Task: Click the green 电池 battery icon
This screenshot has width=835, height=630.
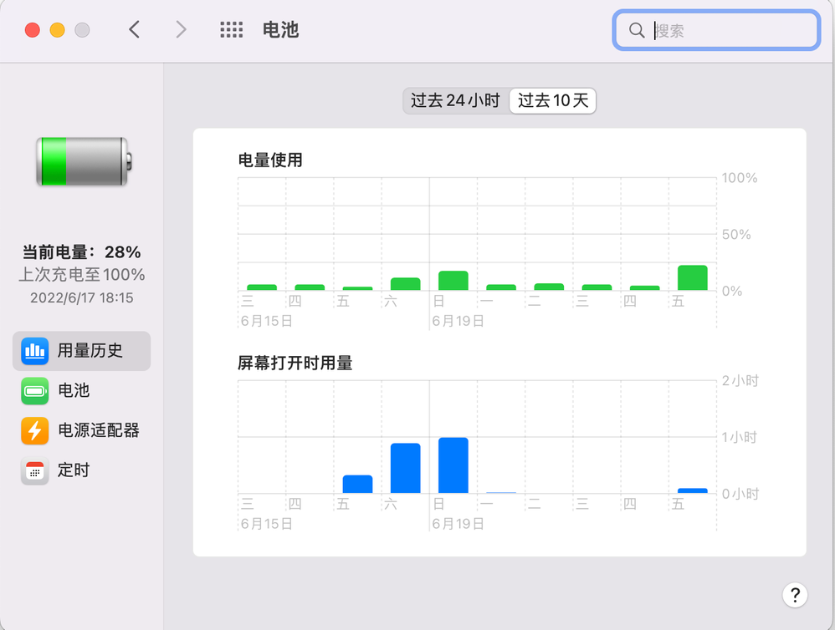Action: tap(34, 391)
